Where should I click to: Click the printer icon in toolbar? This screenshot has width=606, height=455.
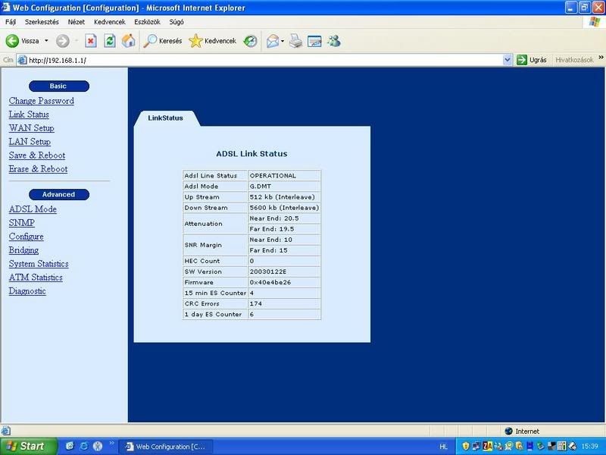point(296,41)
